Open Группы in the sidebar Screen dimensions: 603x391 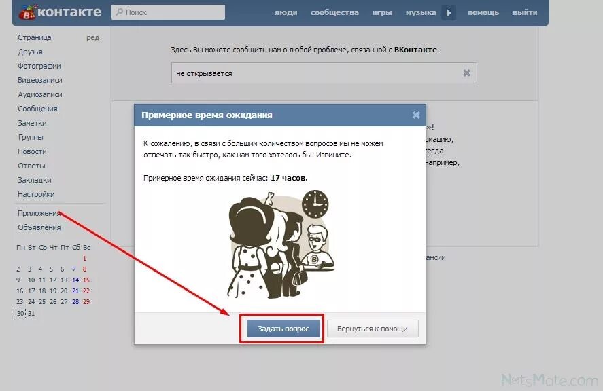click(31, 136)
